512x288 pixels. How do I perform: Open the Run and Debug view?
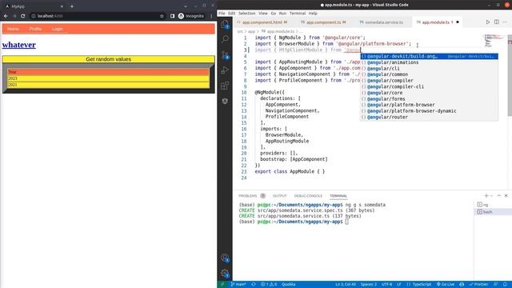click(225, 70)
